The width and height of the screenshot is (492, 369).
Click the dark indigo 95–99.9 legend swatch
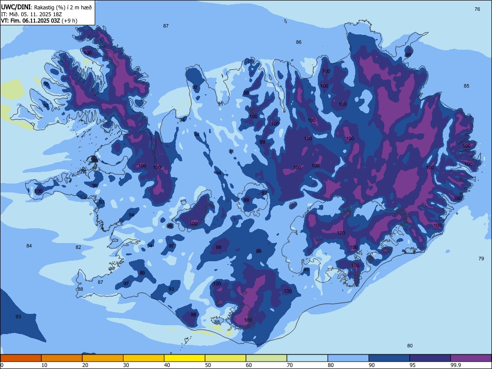pos(430,358)
